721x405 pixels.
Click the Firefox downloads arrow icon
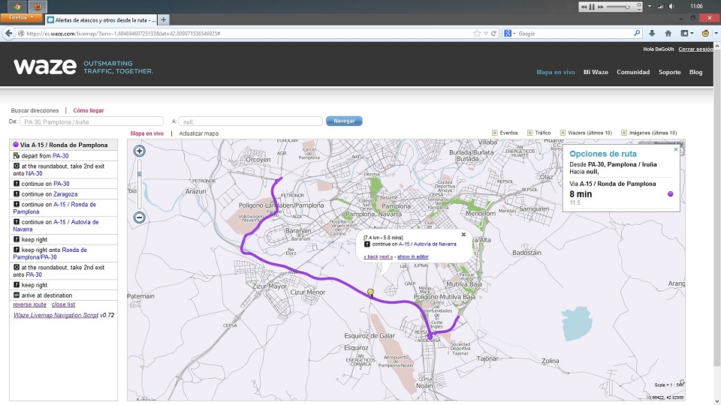pyautogui.click(x=652, y=33)
